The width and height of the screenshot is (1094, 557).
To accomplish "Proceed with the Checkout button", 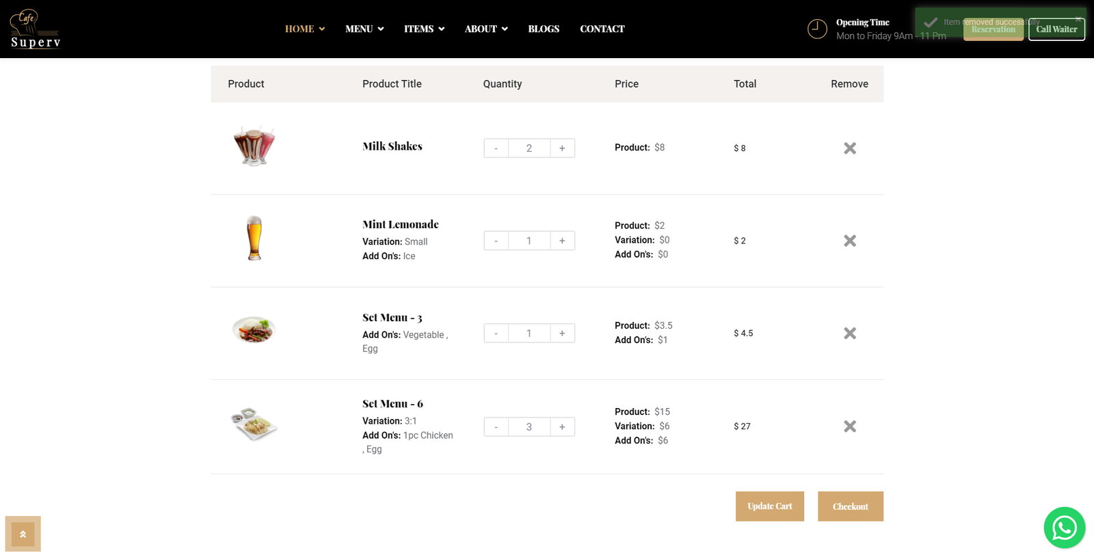I will (850, 506).
